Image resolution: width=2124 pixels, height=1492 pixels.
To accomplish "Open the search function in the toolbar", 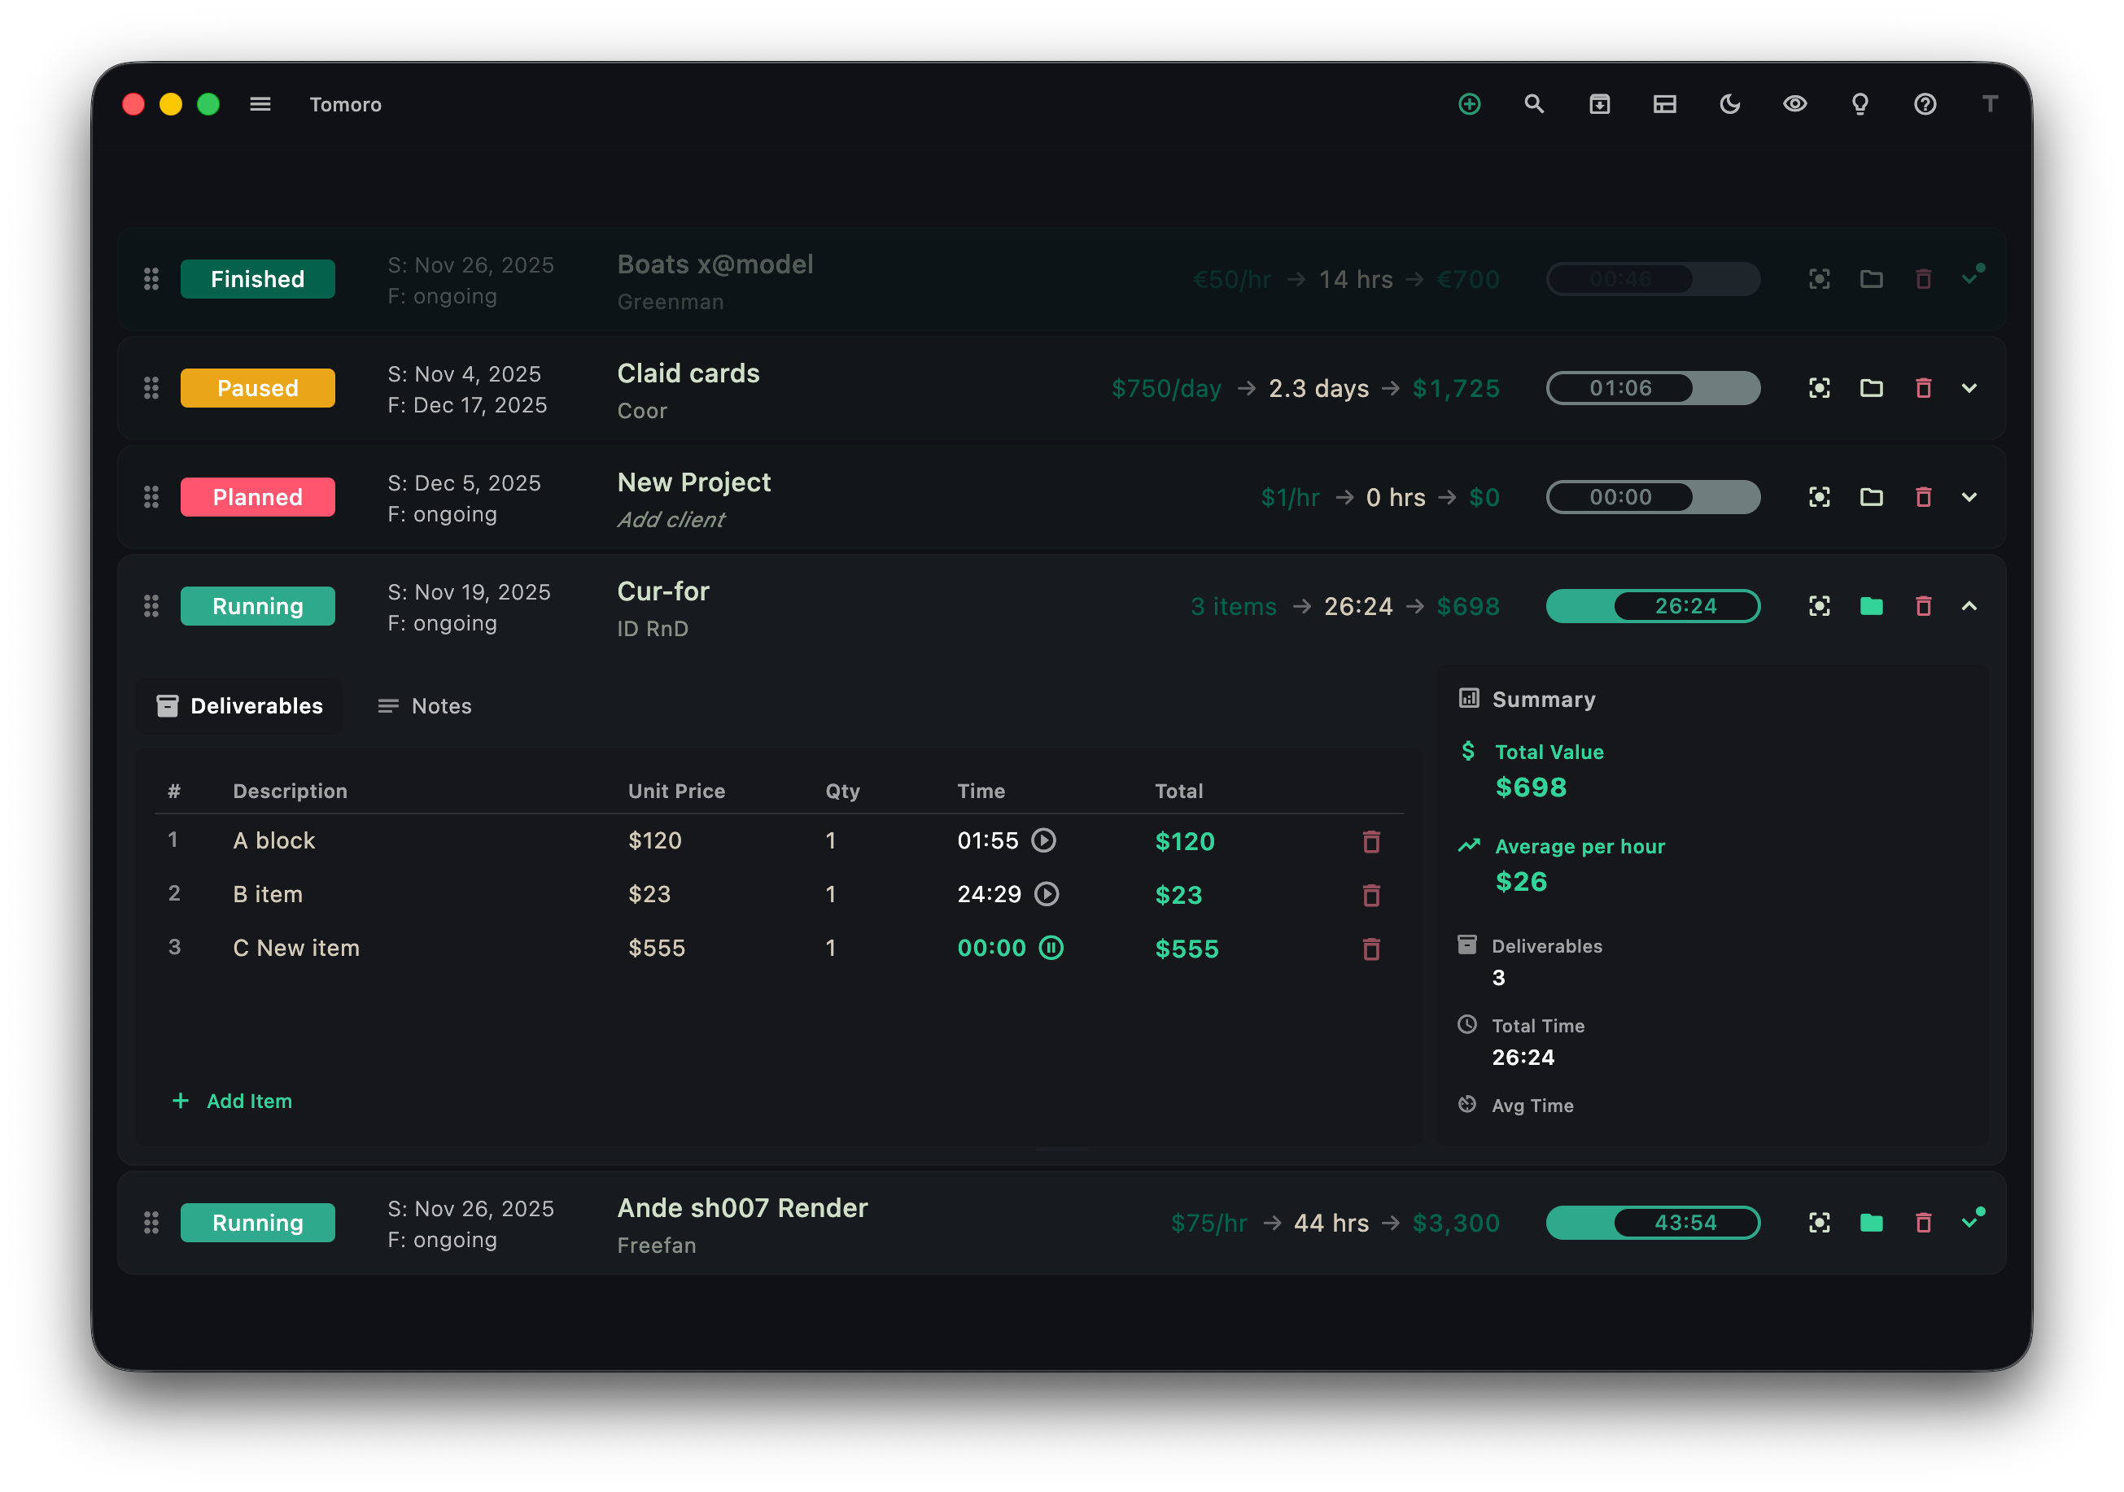I will click(x=1535, y=103).
